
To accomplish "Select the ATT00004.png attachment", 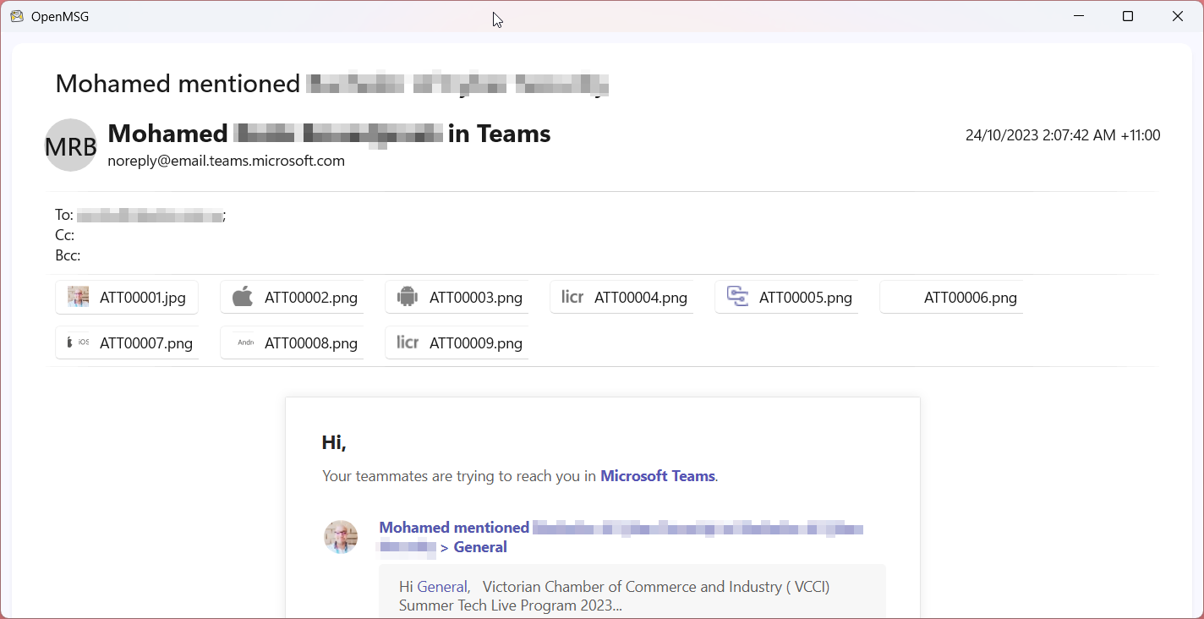I will point(621,298).
